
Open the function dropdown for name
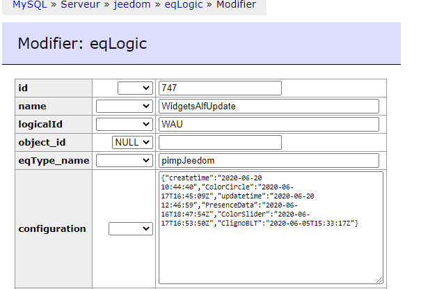(125, 107)
